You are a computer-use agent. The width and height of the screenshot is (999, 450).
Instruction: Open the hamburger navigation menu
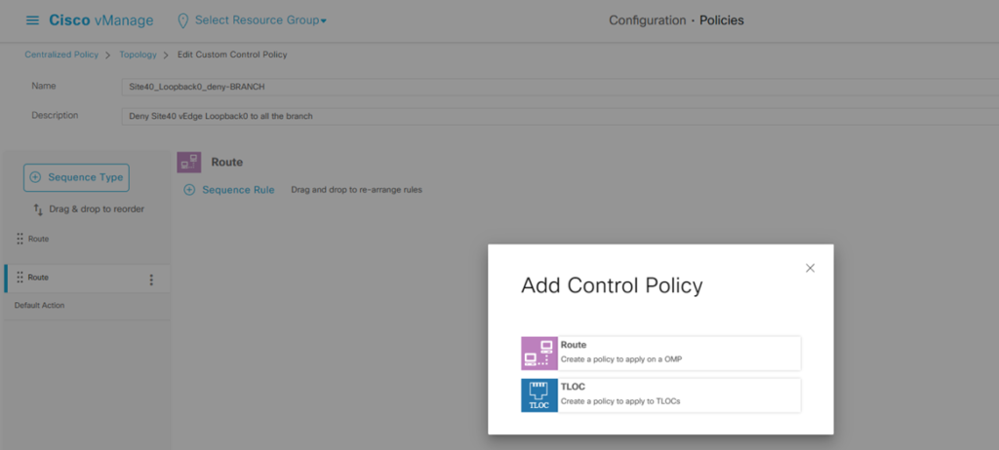click(x=32, y=20)
